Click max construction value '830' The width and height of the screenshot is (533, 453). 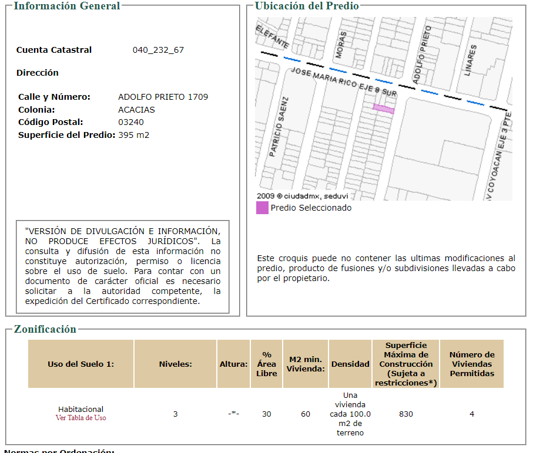coord(406,414)
